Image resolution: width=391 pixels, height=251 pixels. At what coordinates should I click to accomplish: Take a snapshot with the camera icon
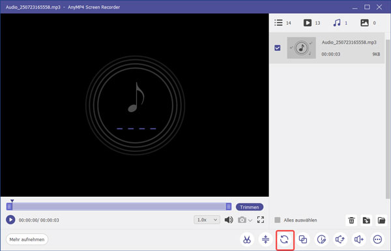pos(242,220)
